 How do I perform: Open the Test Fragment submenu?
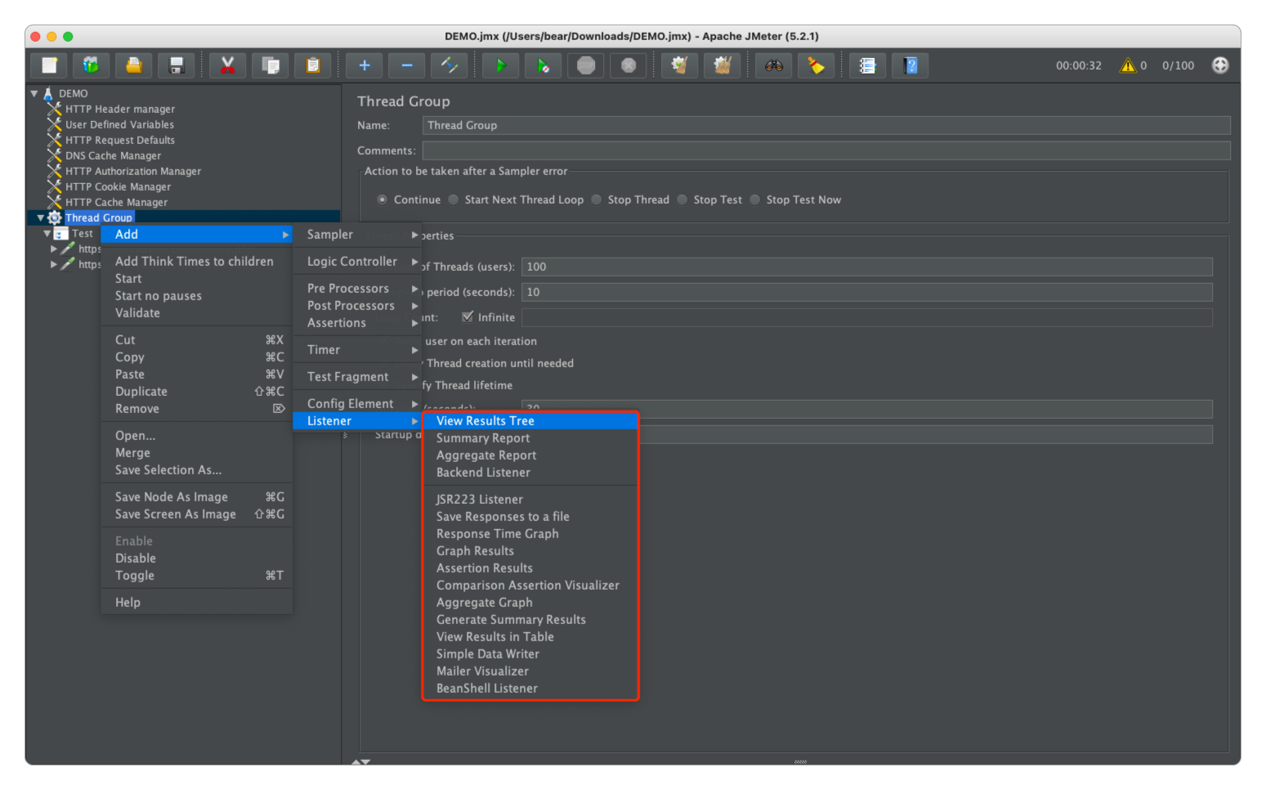(357, 377)
